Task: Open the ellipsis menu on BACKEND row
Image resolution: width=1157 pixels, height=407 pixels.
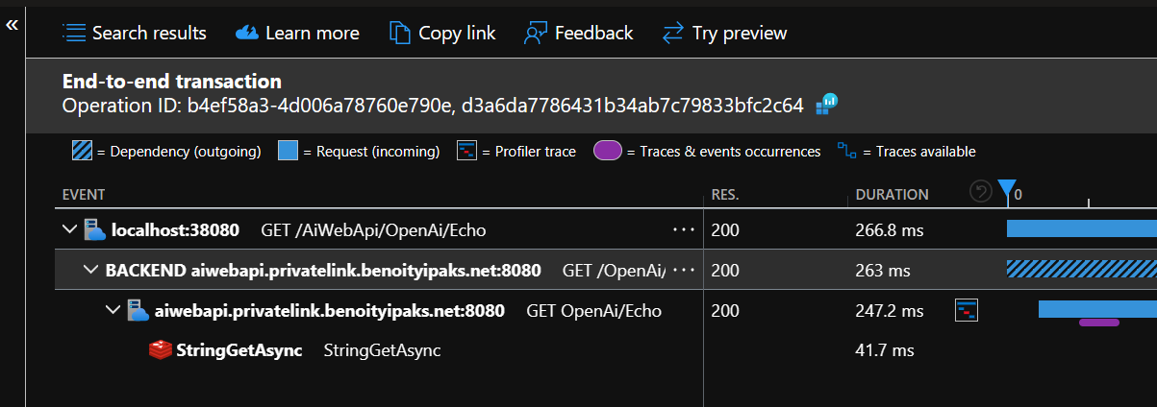Action: [684, 271]
